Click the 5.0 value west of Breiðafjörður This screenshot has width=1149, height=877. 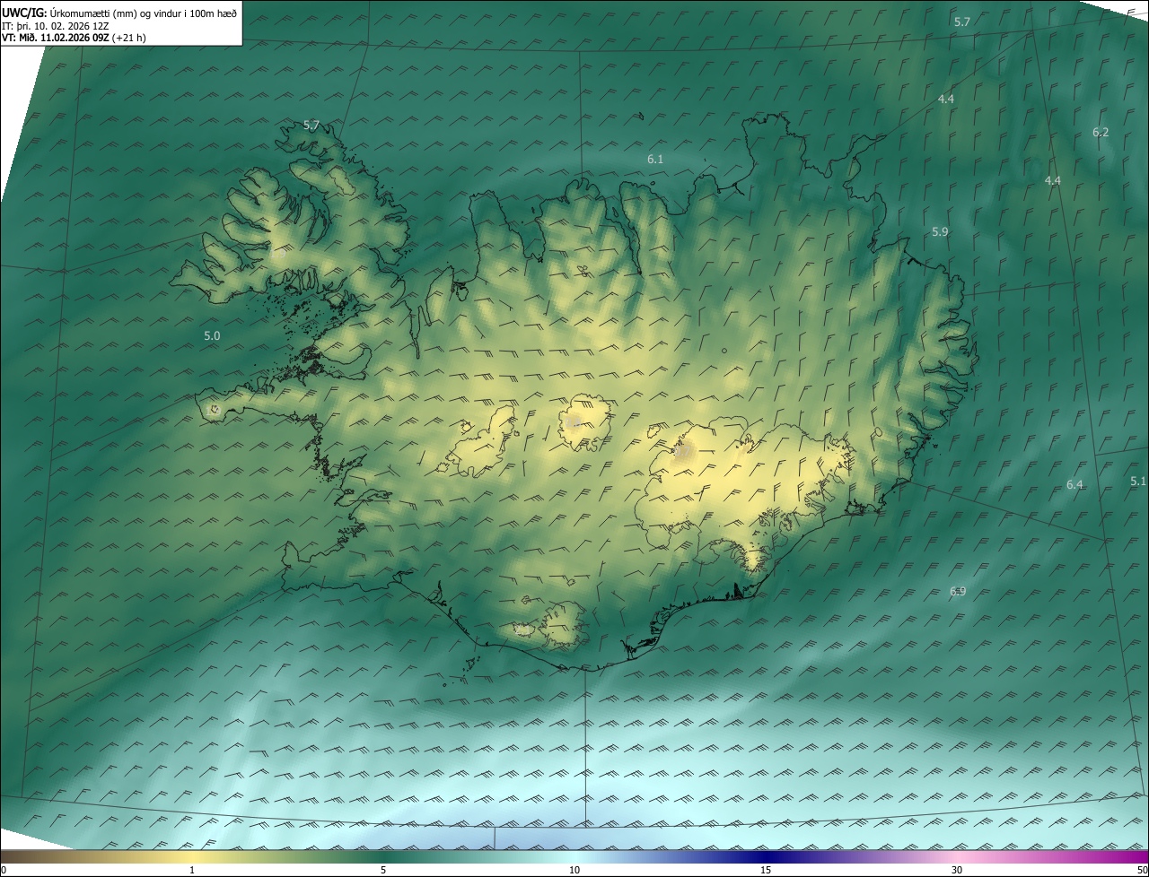(212, 335)
